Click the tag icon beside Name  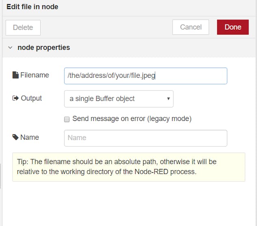point(15,137)
